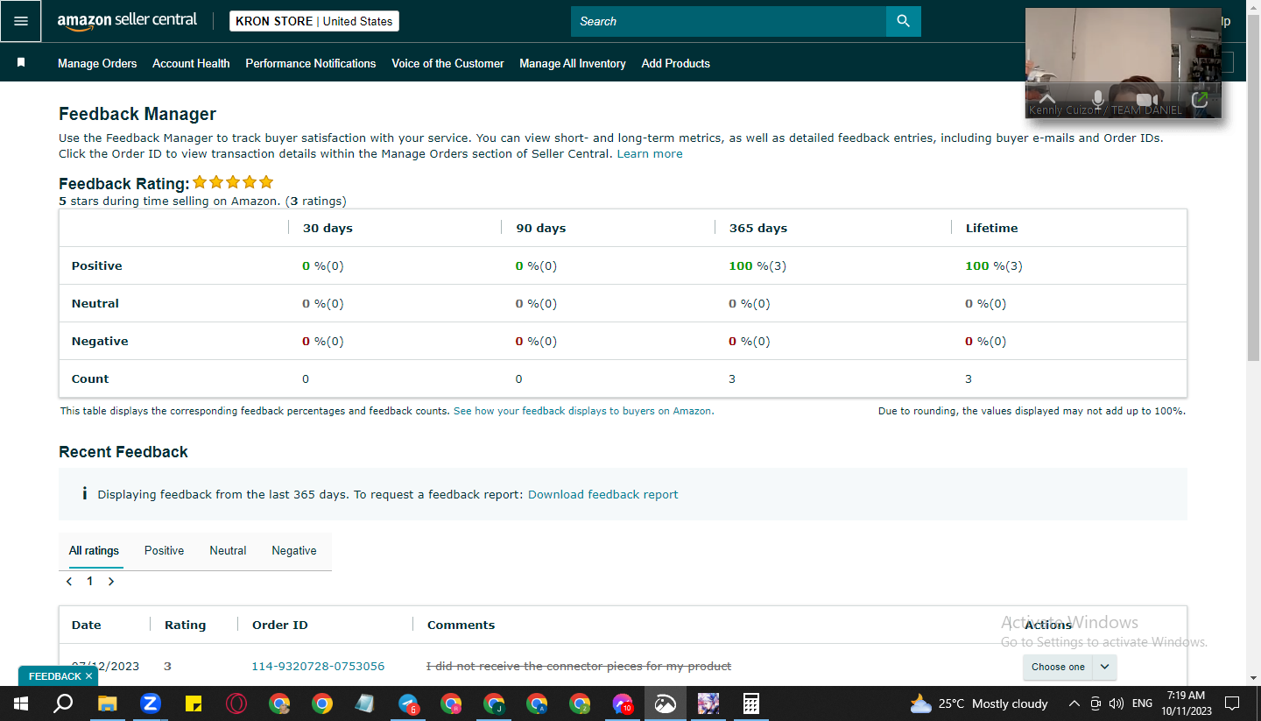Go to the previous feedback page
Viewport: 1261px width, 721px height.
tap(69, 581)
